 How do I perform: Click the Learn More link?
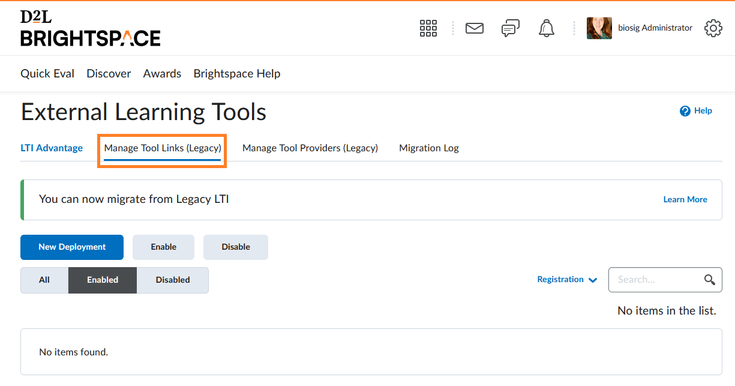pyautogui.click(x=685, y=200)
